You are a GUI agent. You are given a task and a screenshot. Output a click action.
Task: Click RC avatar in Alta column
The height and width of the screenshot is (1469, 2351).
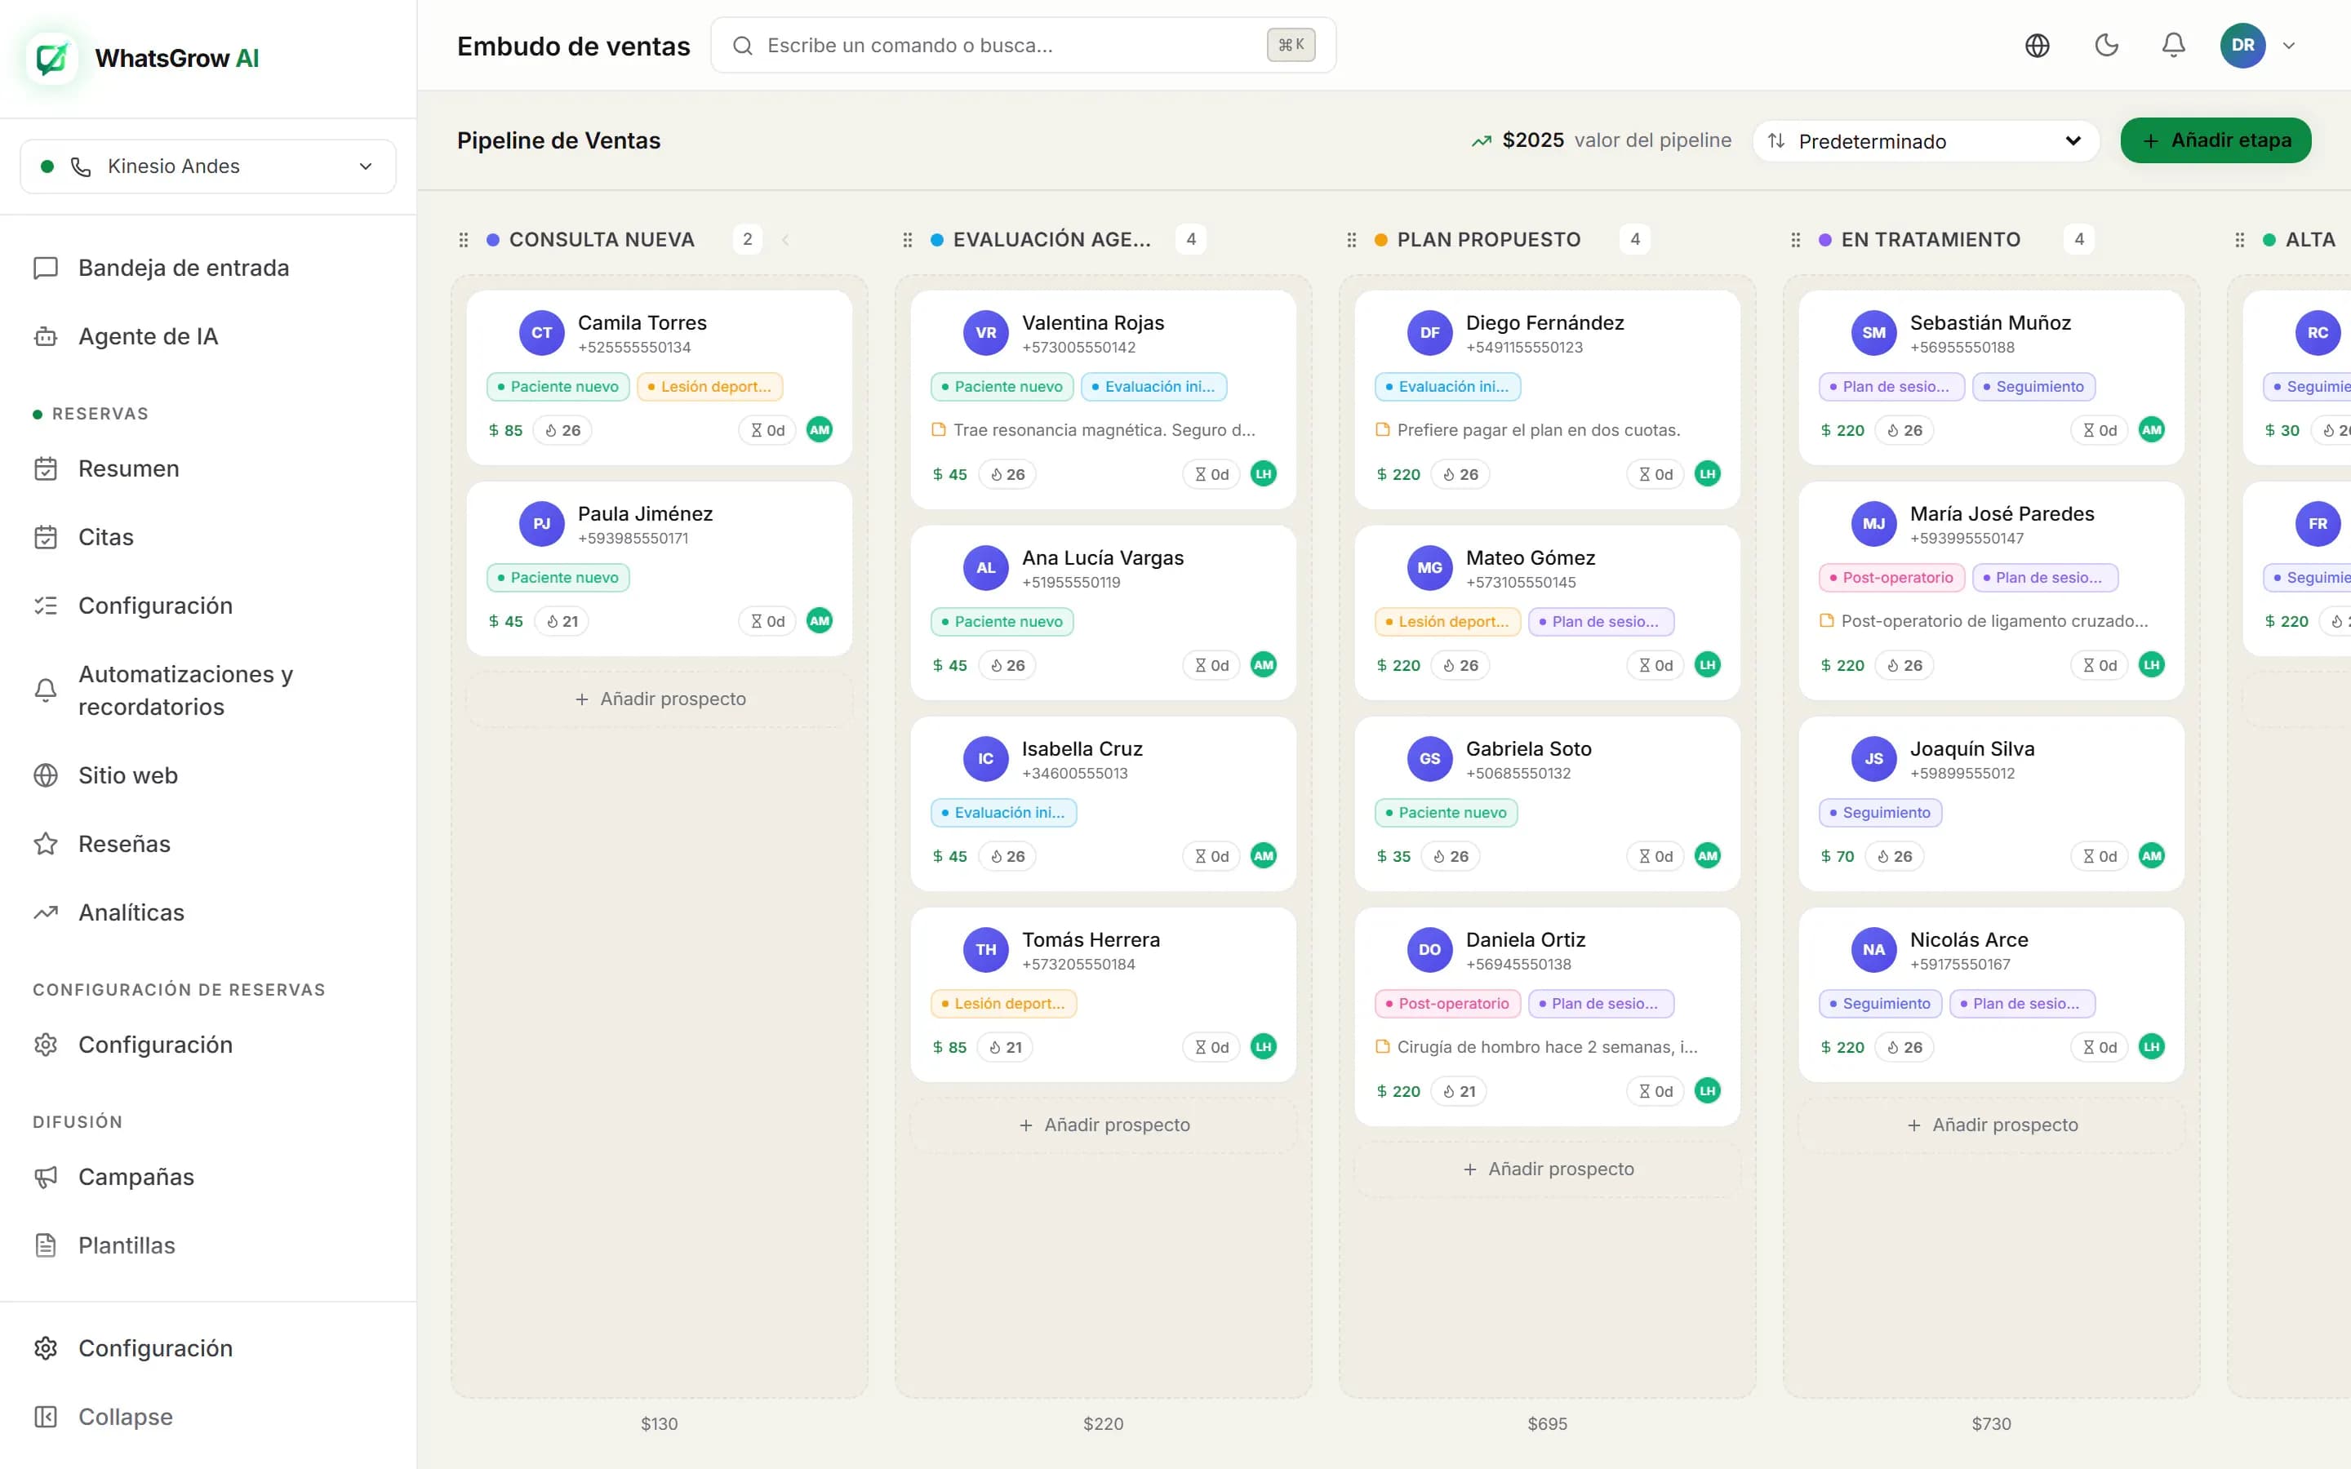(x=2318, y=333)
